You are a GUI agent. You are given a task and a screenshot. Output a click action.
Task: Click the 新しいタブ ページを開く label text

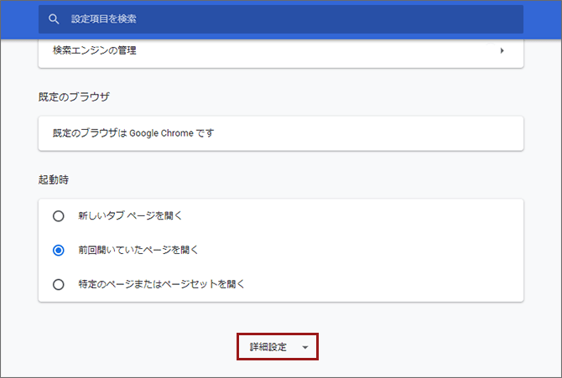pyautogui.click(x=130, y=215)
